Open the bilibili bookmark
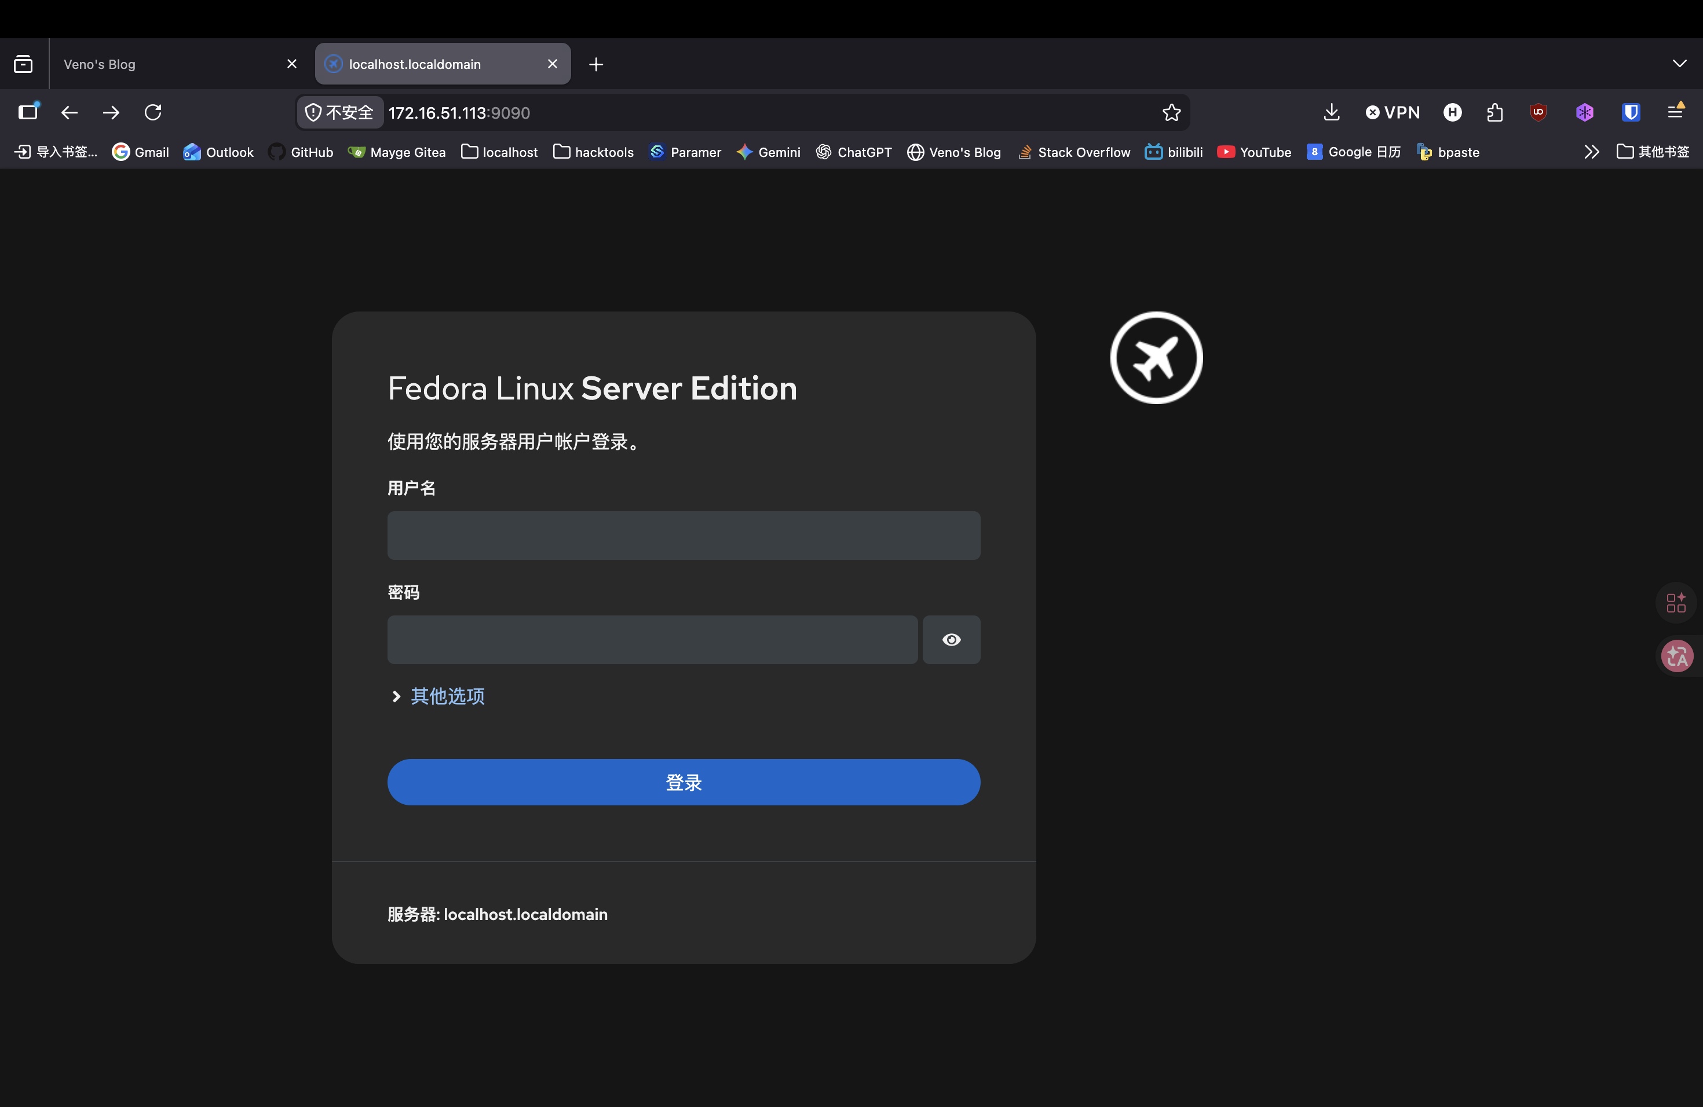The width and height of the screenshot is (1703, 1107). pyautogui.click(x=1174, y=152)
